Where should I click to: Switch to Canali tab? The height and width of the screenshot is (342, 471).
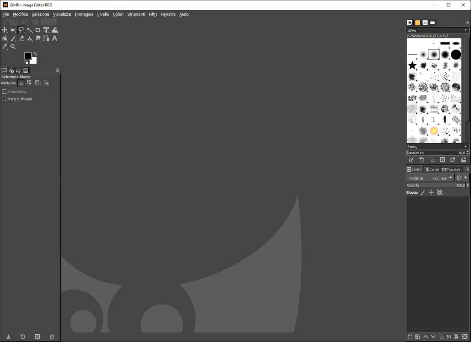[x=431, y=170]
